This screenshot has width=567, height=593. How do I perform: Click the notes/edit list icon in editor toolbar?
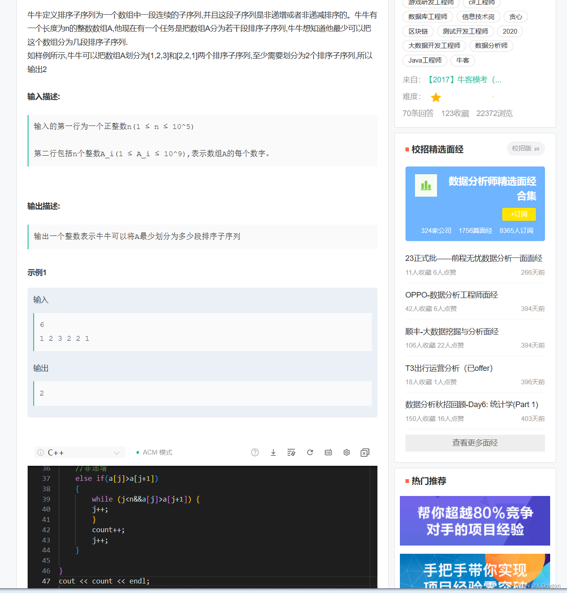[291, 452]
